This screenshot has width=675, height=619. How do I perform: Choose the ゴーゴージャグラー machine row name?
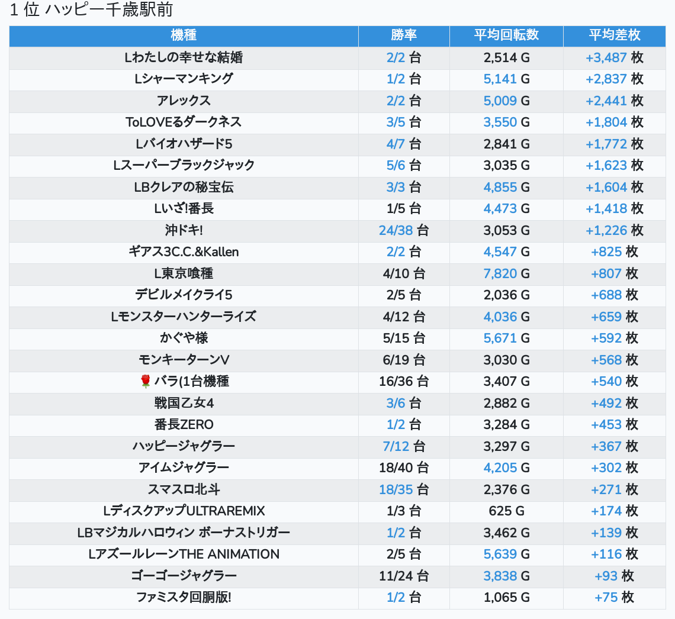[184, 576]
